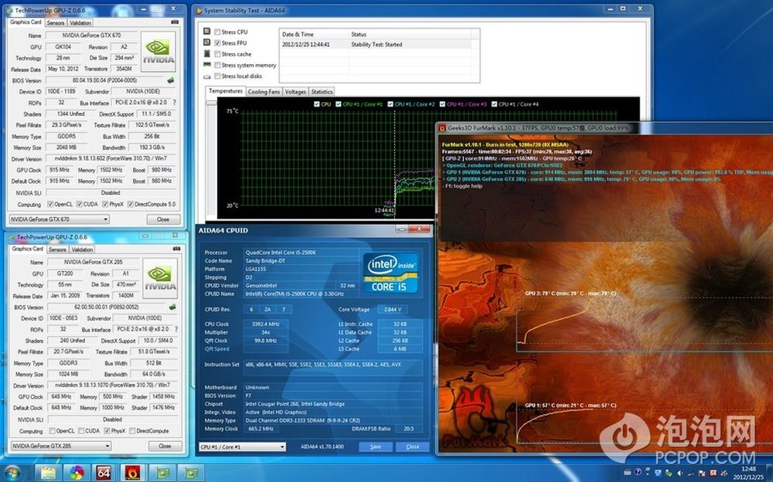The height and width of the screenshot is (482, 773).
Task: Click the volume speaker icon in the system tray
Action: point(679,474)
